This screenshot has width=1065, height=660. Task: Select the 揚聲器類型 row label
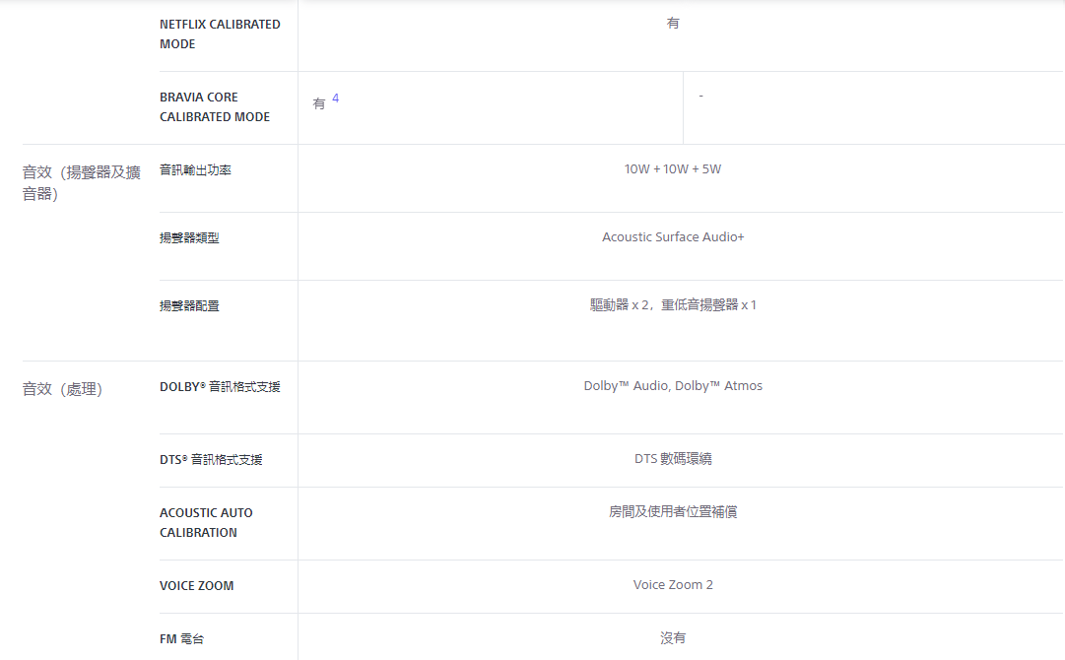tap(189, 237)
